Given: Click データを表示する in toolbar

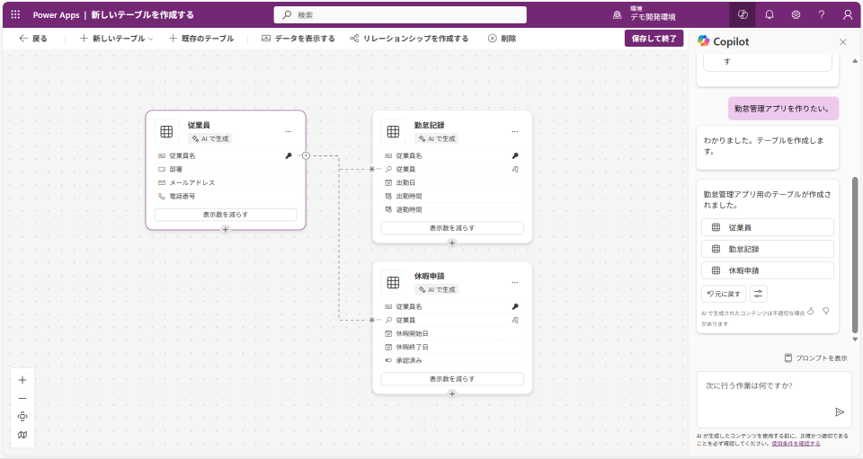Looking at the screenshot, I should point(298,39).
